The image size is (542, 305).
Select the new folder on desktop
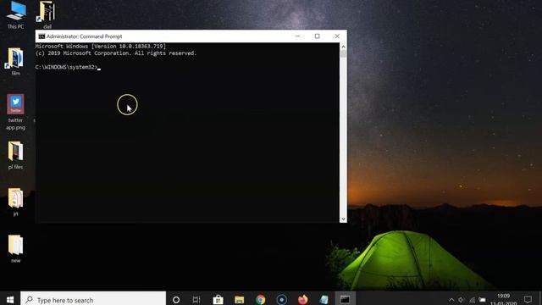(x=15, y=249)
